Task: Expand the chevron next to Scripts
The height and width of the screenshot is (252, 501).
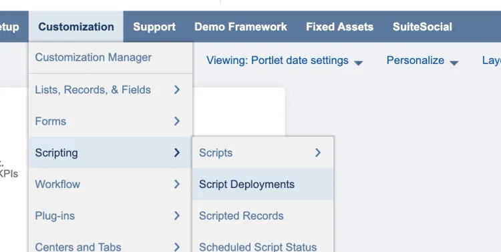Action: [x=318, y=153]
